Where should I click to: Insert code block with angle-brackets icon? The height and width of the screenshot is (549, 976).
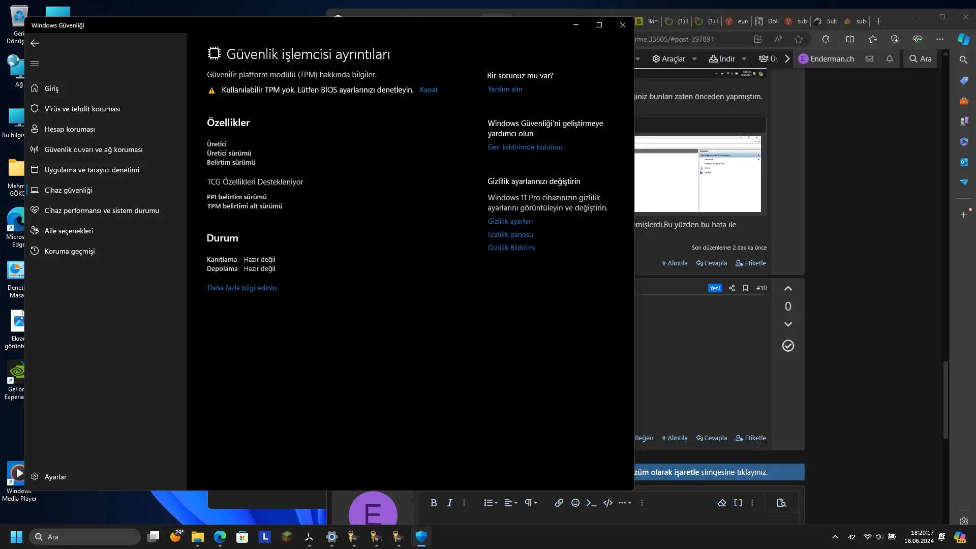[608, 503]
